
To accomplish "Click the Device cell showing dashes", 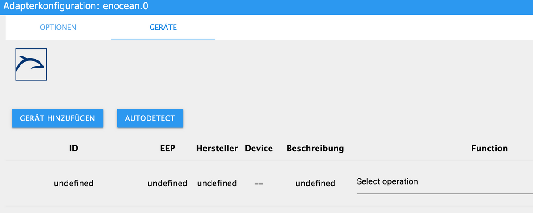I will (x=259, y=184).
